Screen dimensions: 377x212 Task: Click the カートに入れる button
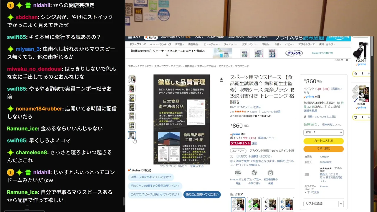tap(323, 141)
